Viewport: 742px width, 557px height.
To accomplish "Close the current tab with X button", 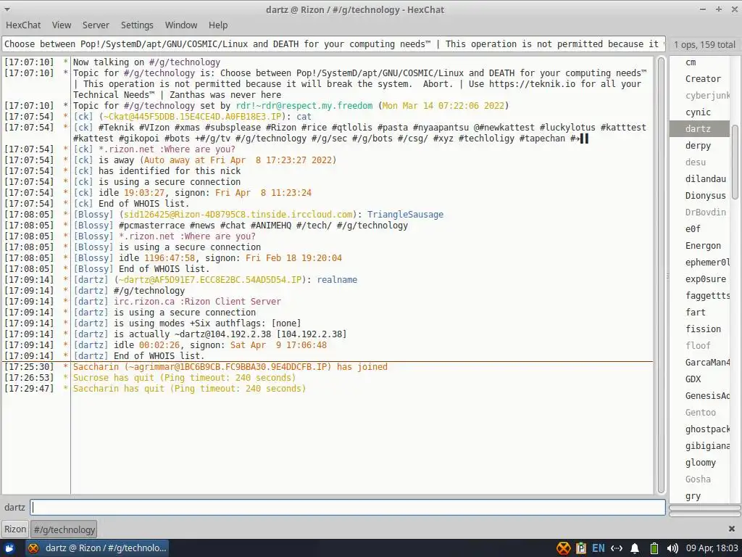I will pos(732,529).
